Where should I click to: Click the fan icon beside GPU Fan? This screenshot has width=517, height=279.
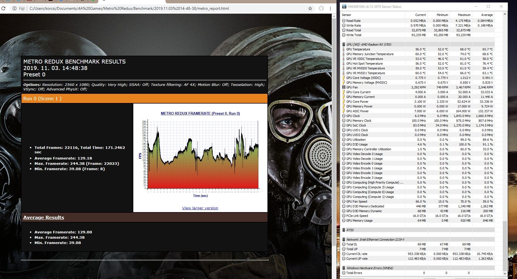click(344, 87)
